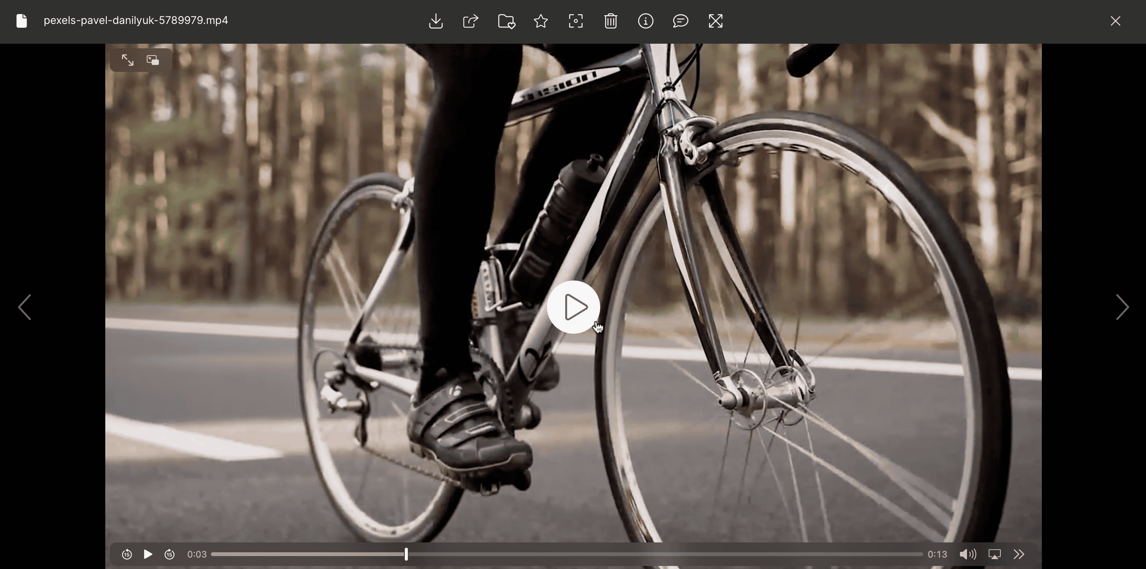Image resolution: width=1146 pixels, height=569 pixels.
Task: Select the filename pexels-pavel-danilyuk-5789979.mp4
Action: point(136,20)
